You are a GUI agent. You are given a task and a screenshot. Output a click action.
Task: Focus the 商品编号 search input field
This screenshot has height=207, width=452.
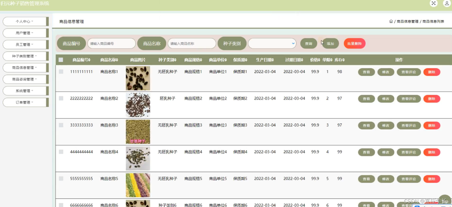111,44
